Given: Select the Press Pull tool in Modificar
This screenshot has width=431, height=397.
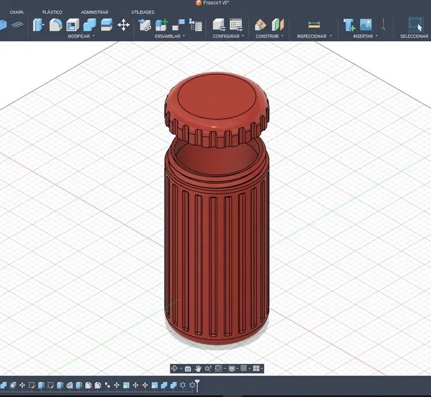Looking at the screenshot, I should tap(38, 25).
